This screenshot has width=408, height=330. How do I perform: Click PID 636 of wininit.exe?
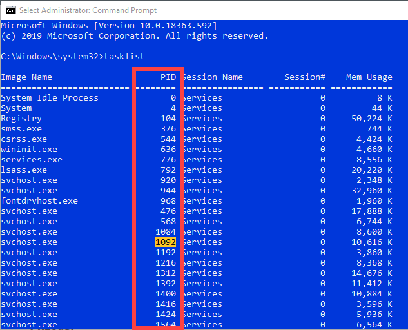click(x=168, y=150)
